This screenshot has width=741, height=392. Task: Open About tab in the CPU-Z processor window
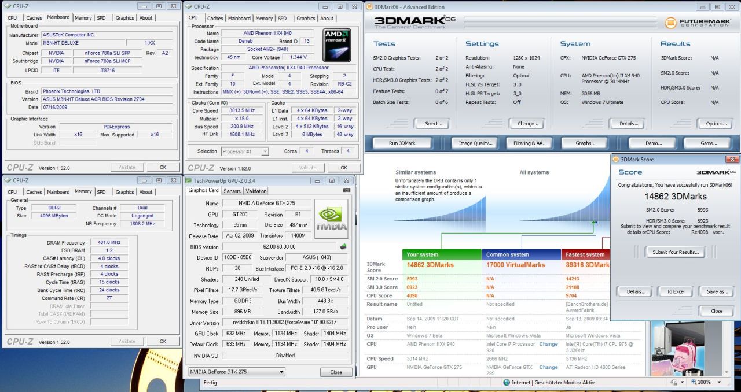[x=327, y=19]
